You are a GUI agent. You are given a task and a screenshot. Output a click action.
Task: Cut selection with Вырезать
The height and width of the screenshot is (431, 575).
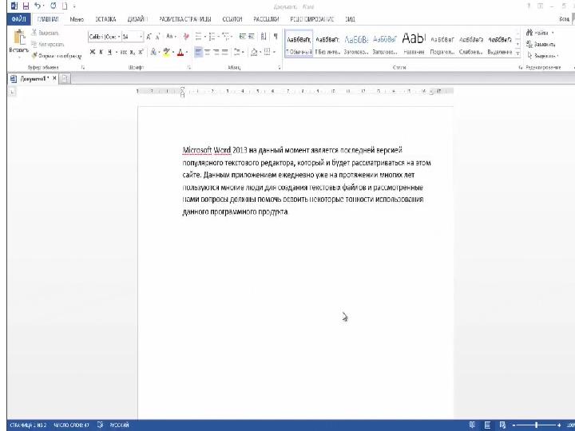(x=45, y=33)
